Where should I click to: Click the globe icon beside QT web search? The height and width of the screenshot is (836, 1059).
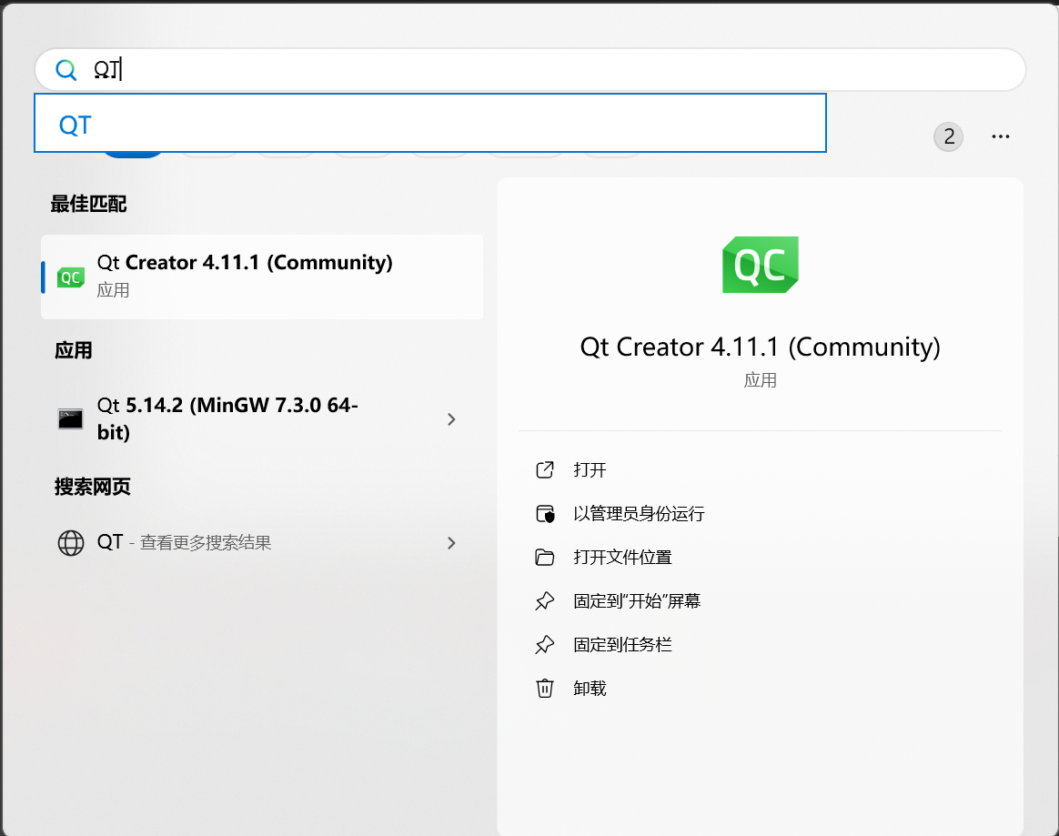(71, 543)
